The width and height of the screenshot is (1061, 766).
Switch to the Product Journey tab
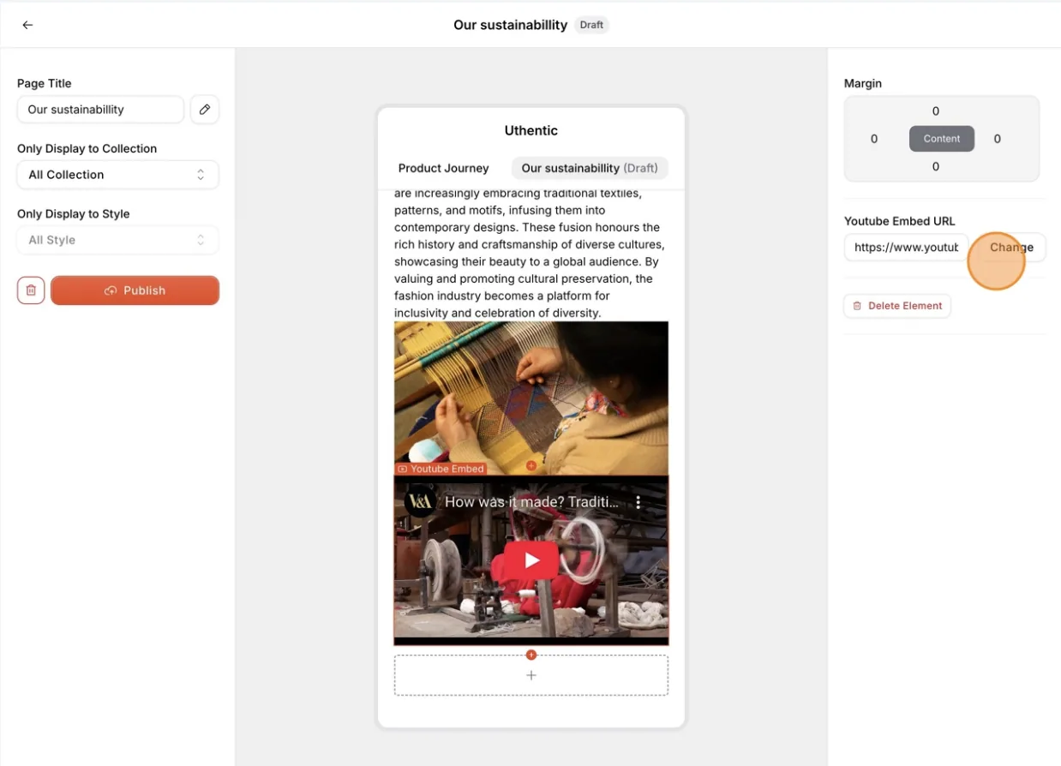(x=443, y=168)
